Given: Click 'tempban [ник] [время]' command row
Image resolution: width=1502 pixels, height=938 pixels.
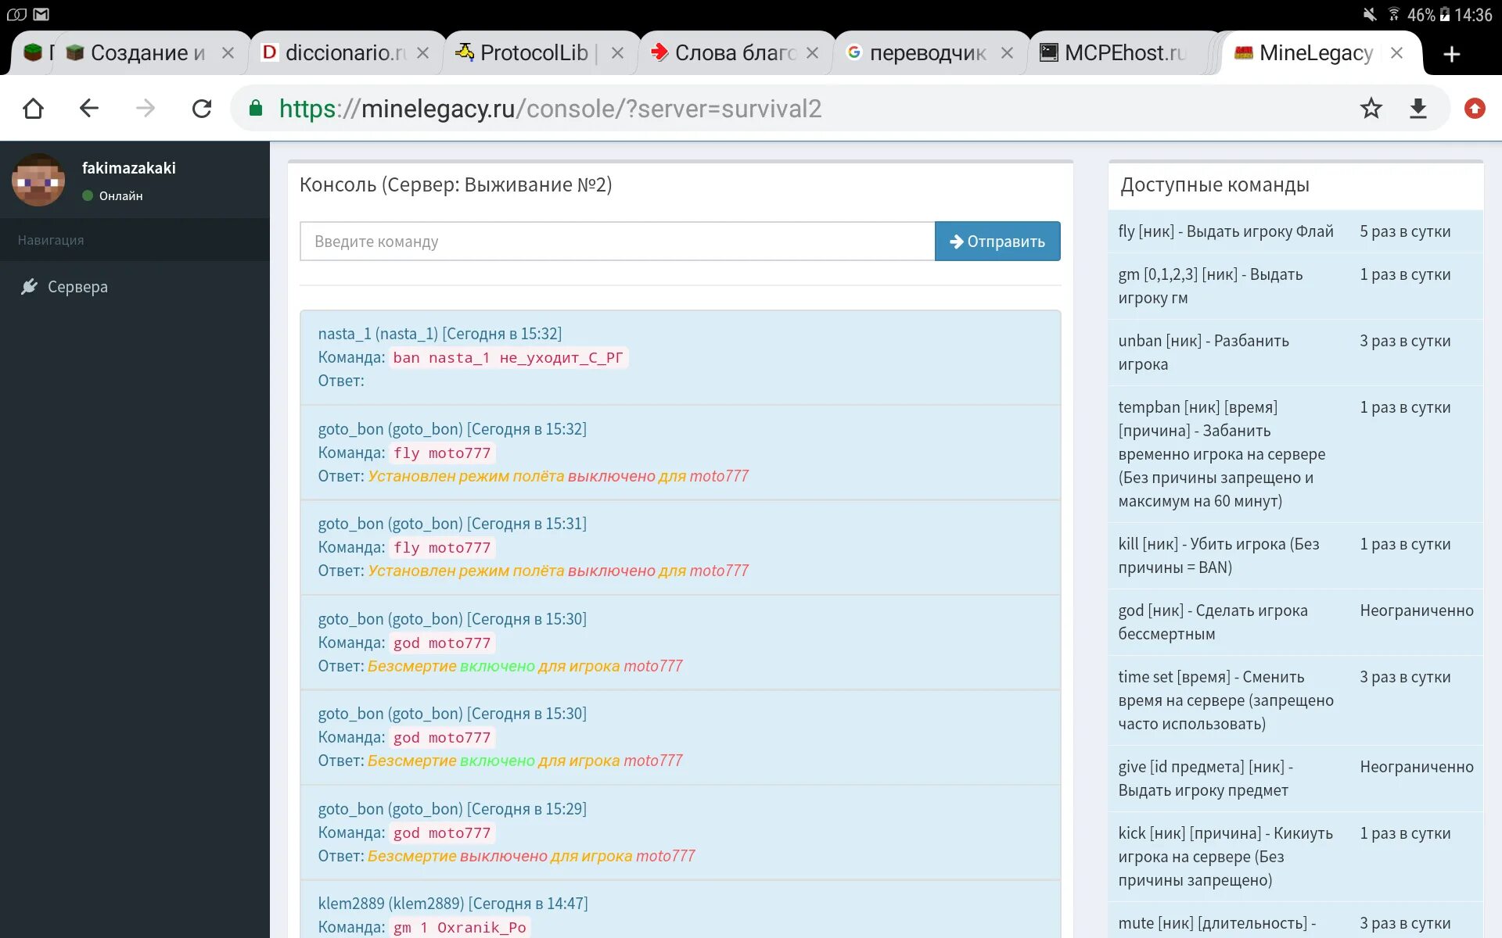Looking at the screenshot, I should 1295,454.
